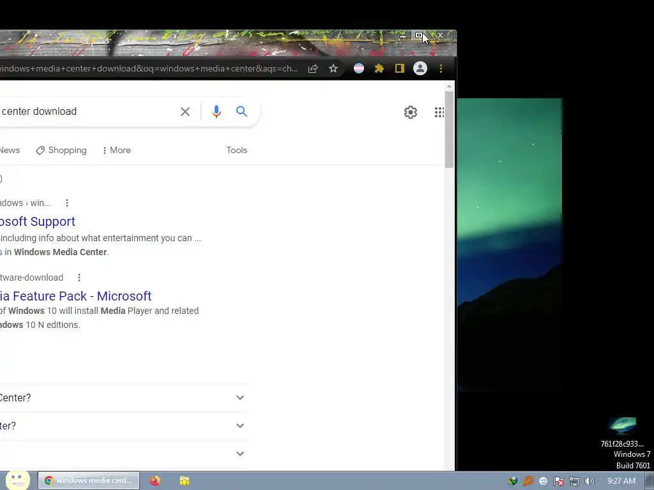Toggle the Chrome side panel
Viewport: 654px width, 490px height.
click(x=400, y=68)
